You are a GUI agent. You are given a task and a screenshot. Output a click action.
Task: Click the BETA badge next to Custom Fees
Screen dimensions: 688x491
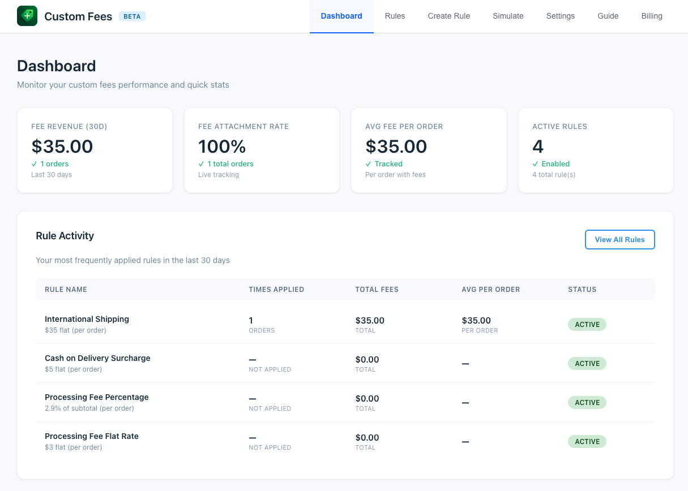[132, 16]
